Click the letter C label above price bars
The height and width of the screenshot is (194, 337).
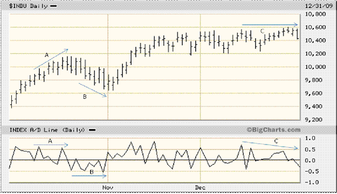(x=262, y=32)
